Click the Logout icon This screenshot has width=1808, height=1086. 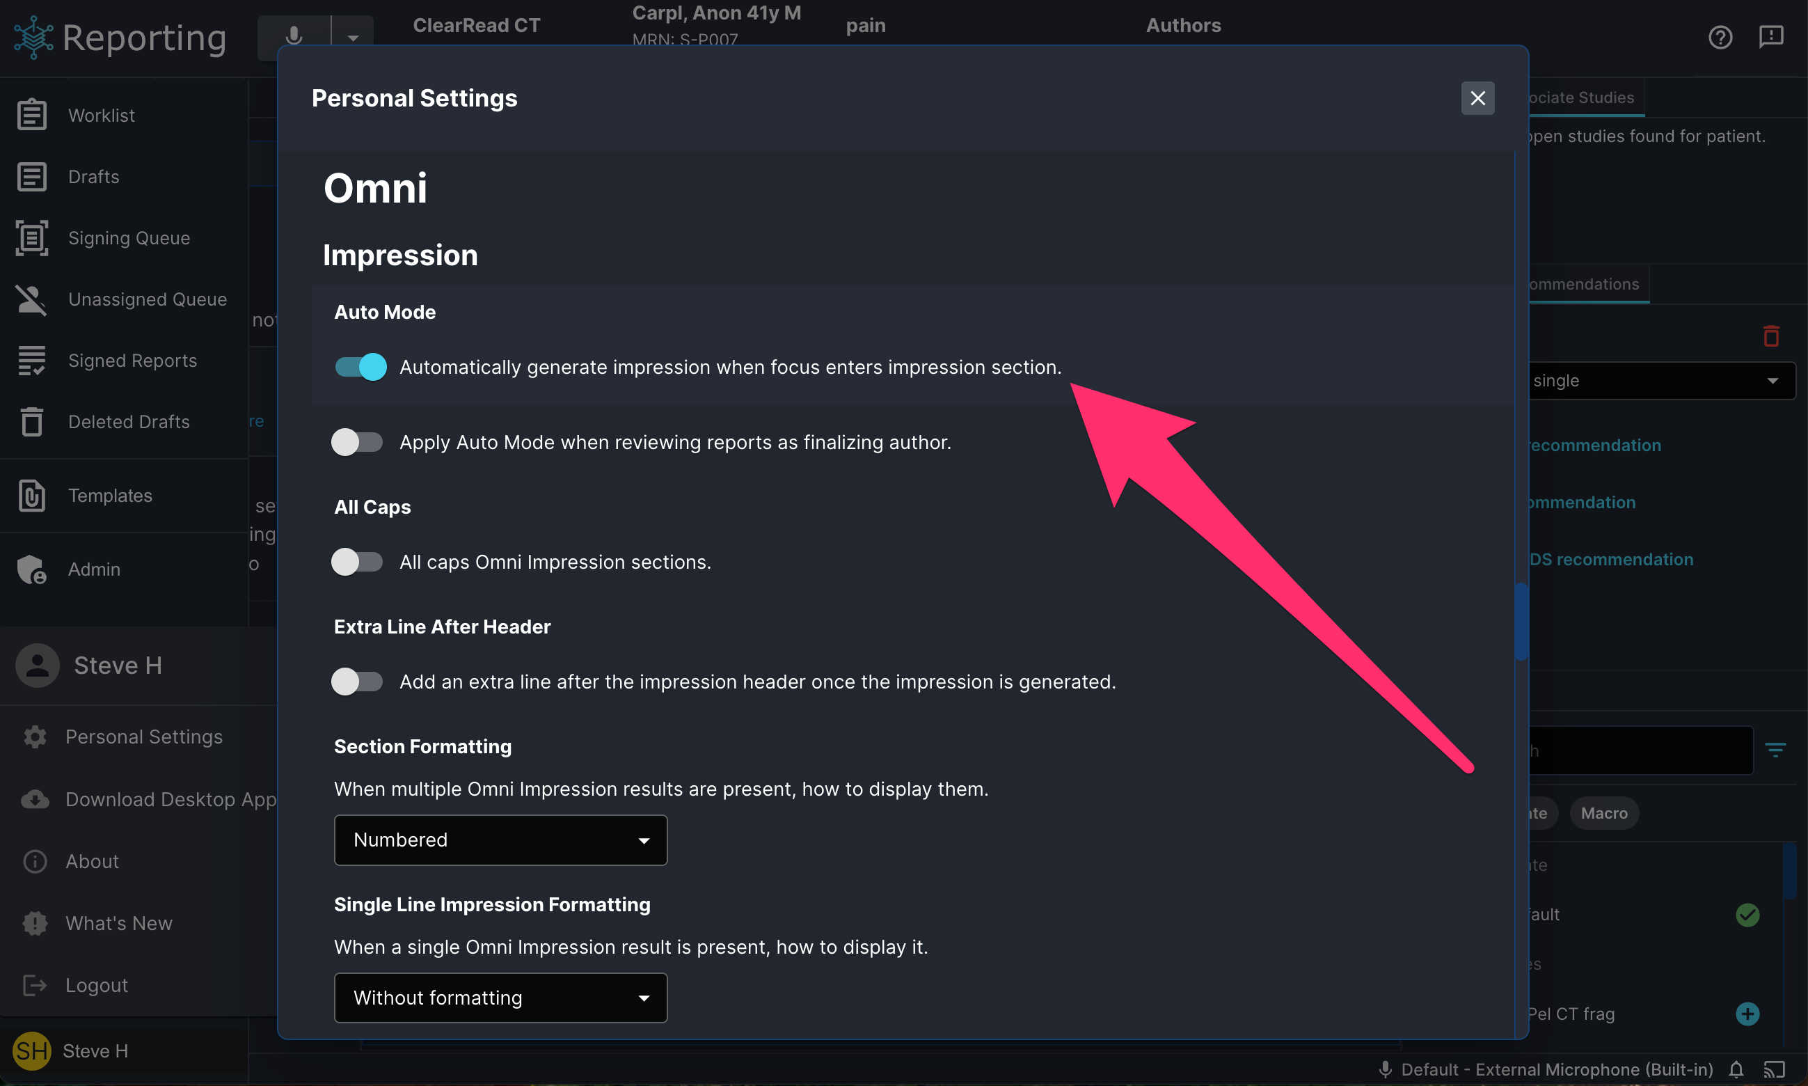click(x=34, y=986)
